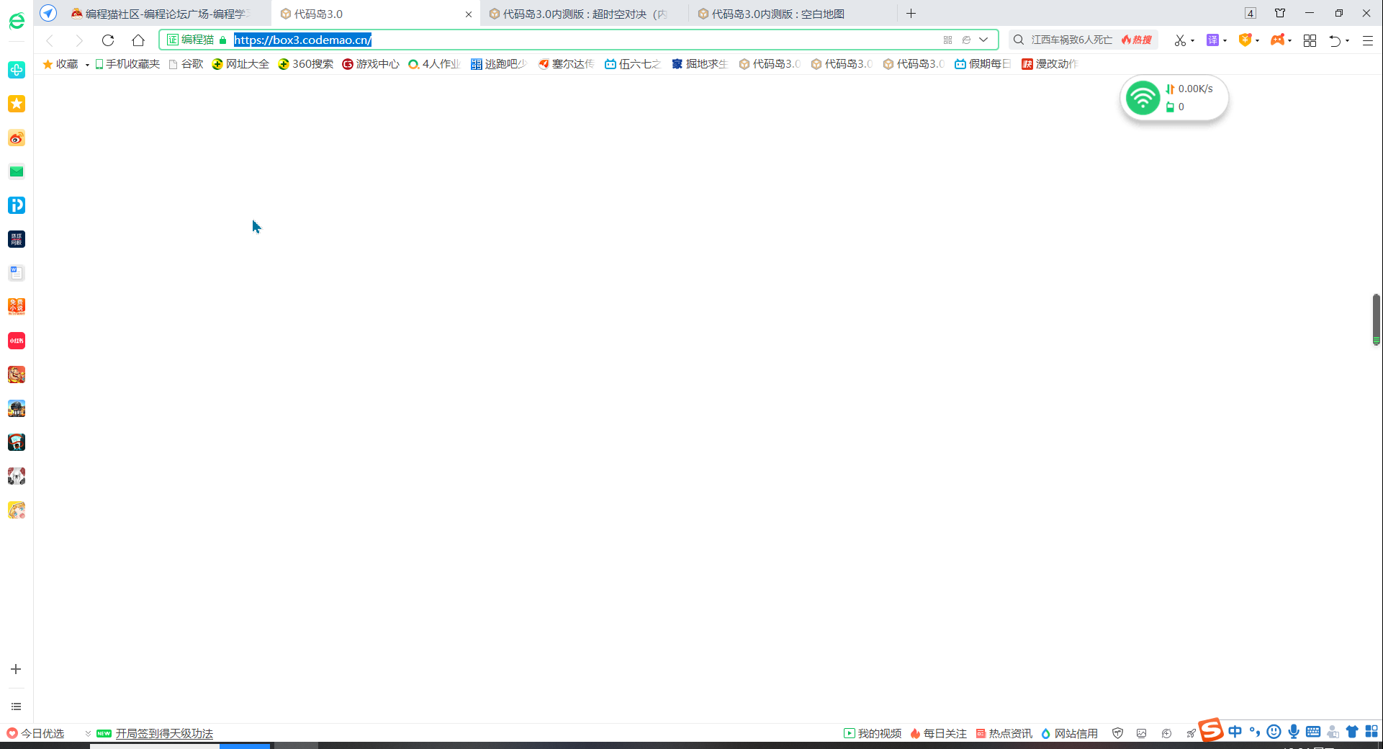Open the 收藏 favorites button

60,64
